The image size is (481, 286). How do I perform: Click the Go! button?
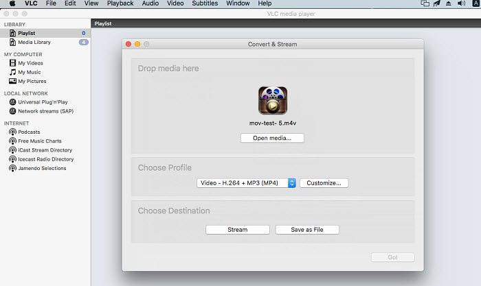392,257
